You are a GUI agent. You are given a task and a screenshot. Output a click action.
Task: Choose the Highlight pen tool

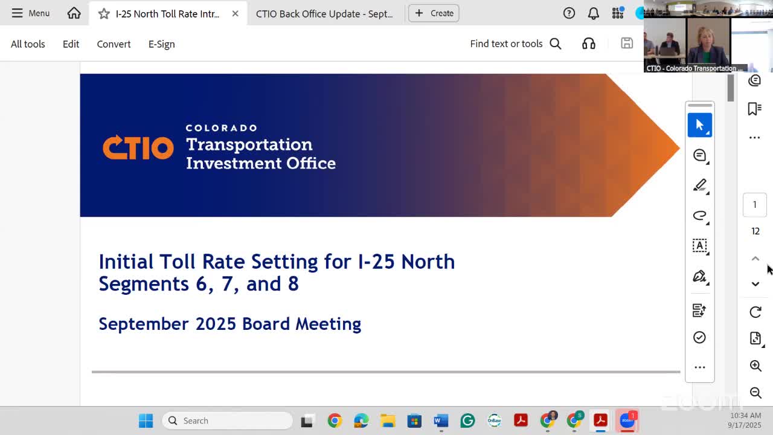(x=700, y=185)
